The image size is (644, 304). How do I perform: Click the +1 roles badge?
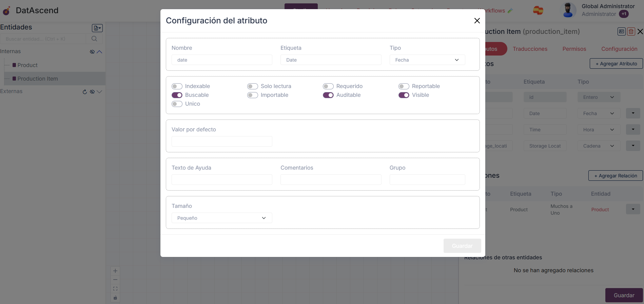pyautogui.click(x=624, y=14)
